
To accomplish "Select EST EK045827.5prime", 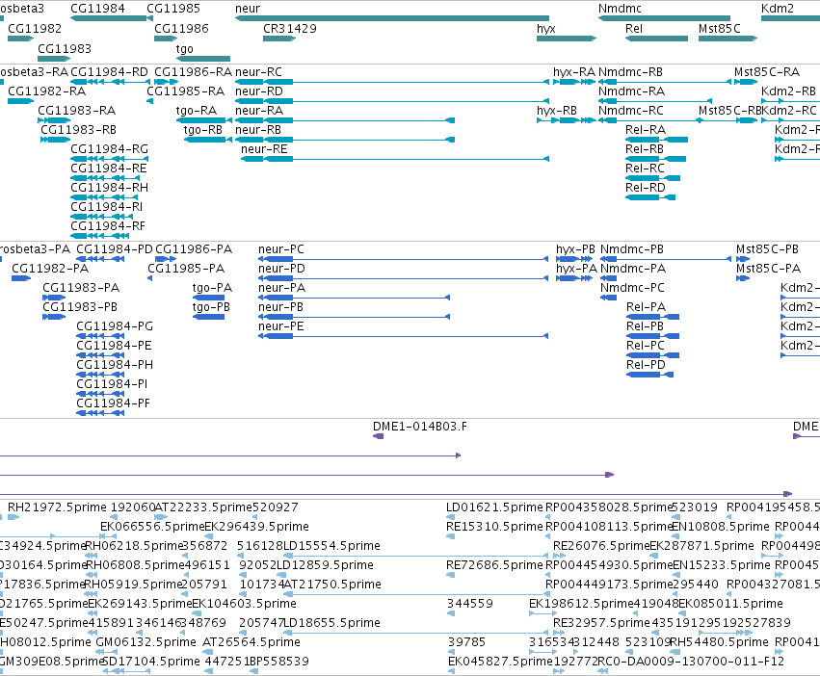I will tap(452, 672).
